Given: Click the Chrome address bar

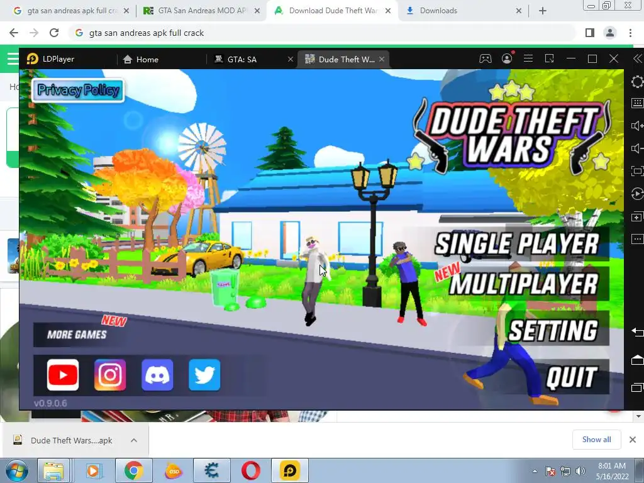Looking at the screenshot, I should coord(323,33).
